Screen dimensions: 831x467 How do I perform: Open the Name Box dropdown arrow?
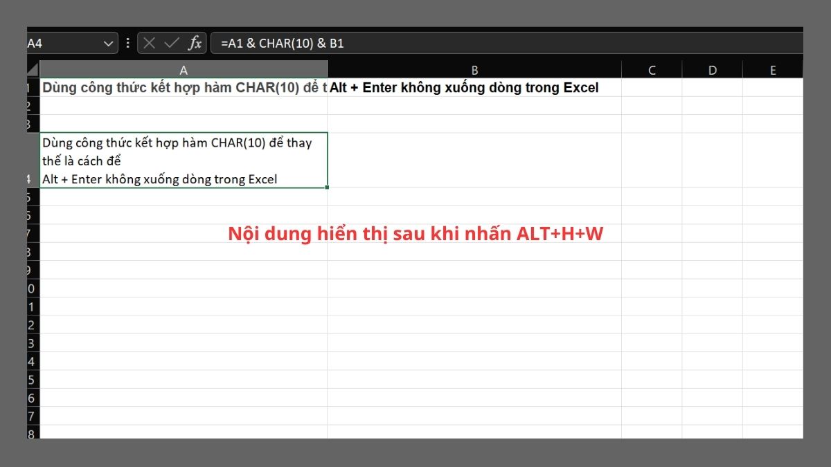109,42
